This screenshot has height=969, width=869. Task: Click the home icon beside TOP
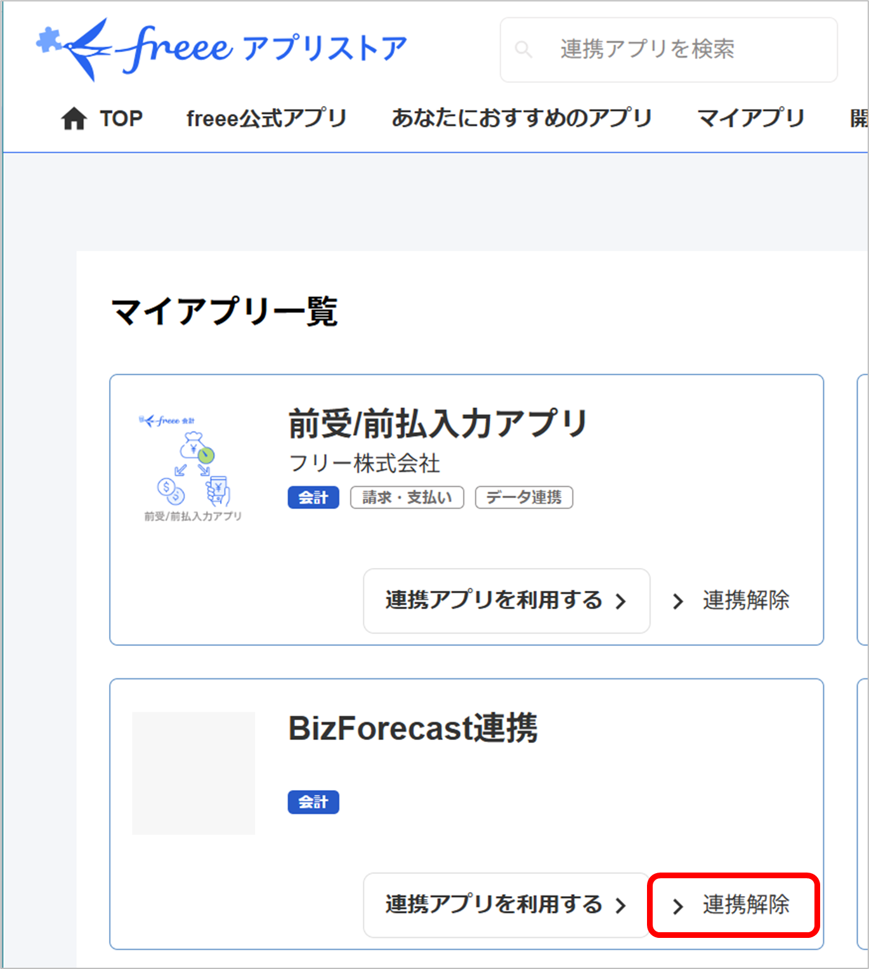pos(74,119)
